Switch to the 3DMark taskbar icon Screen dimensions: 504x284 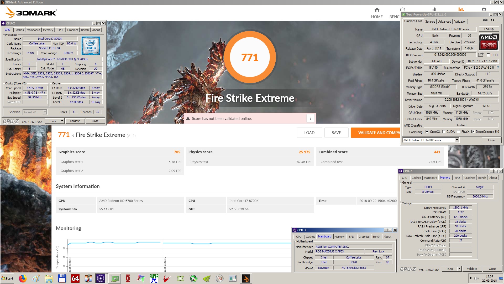coord(246,278)
